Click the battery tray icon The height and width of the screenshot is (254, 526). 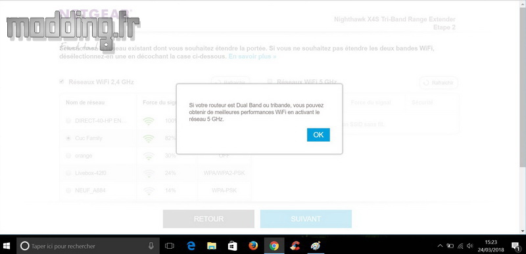[x=450, y=246]
